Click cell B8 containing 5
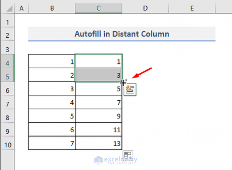The height and width of the screenshot is (170, 232). [x=52, y=116]
